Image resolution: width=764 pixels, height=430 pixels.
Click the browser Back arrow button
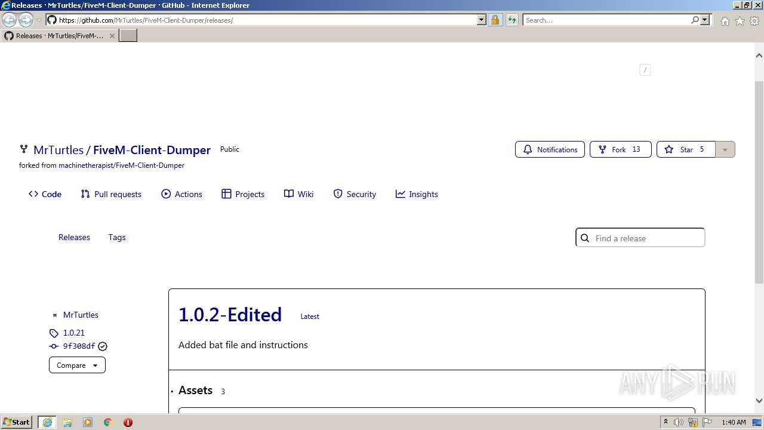[10, 20]
